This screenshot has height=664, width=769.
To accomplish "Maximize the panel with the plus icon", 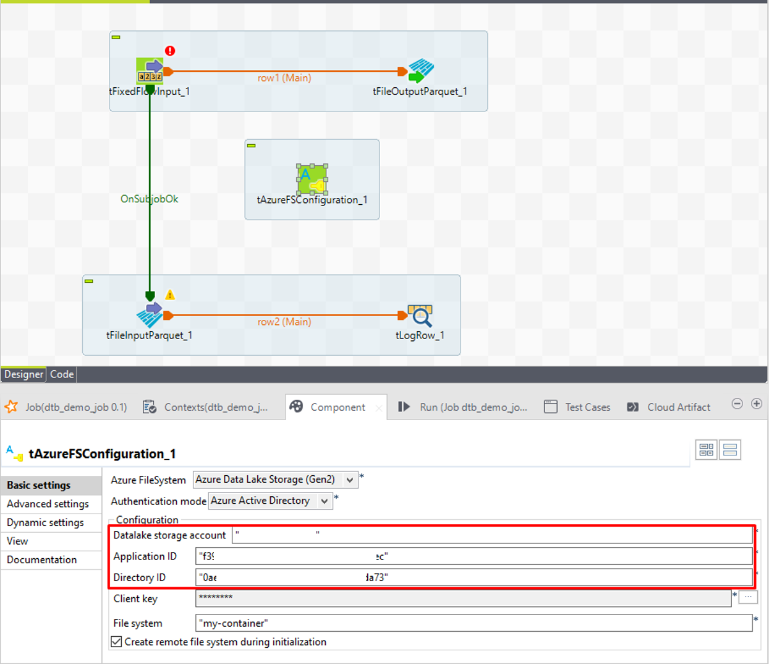I will pos(757,403).
